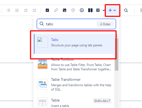Click the macro search field containing tabs
This screenshot has width=142, height=108.
point(76,24)
